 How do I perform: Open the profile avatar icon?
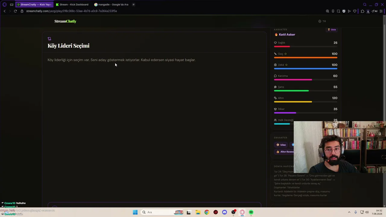pos(368,11)
